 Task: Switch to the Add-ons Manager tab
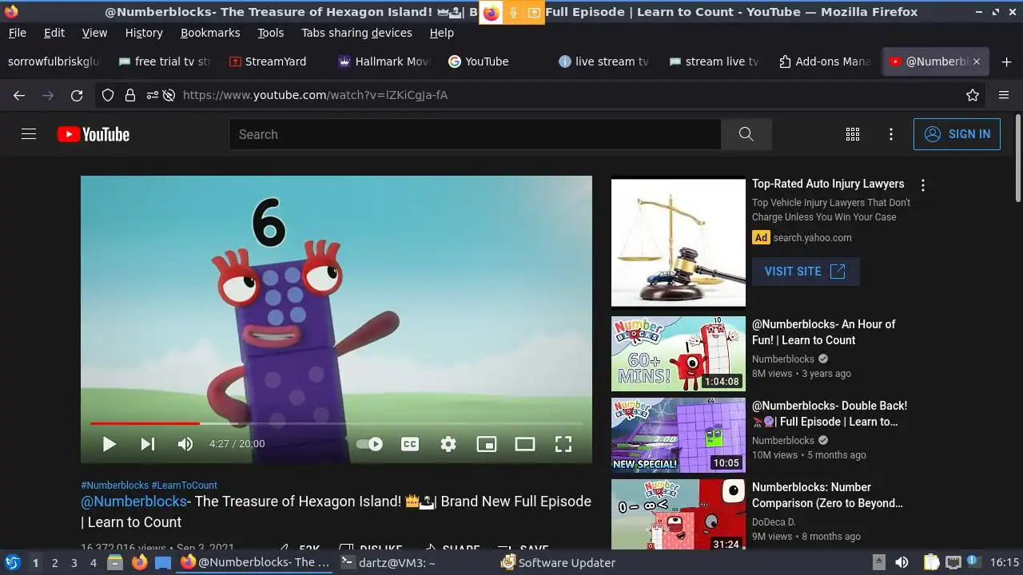coord(824,61)
